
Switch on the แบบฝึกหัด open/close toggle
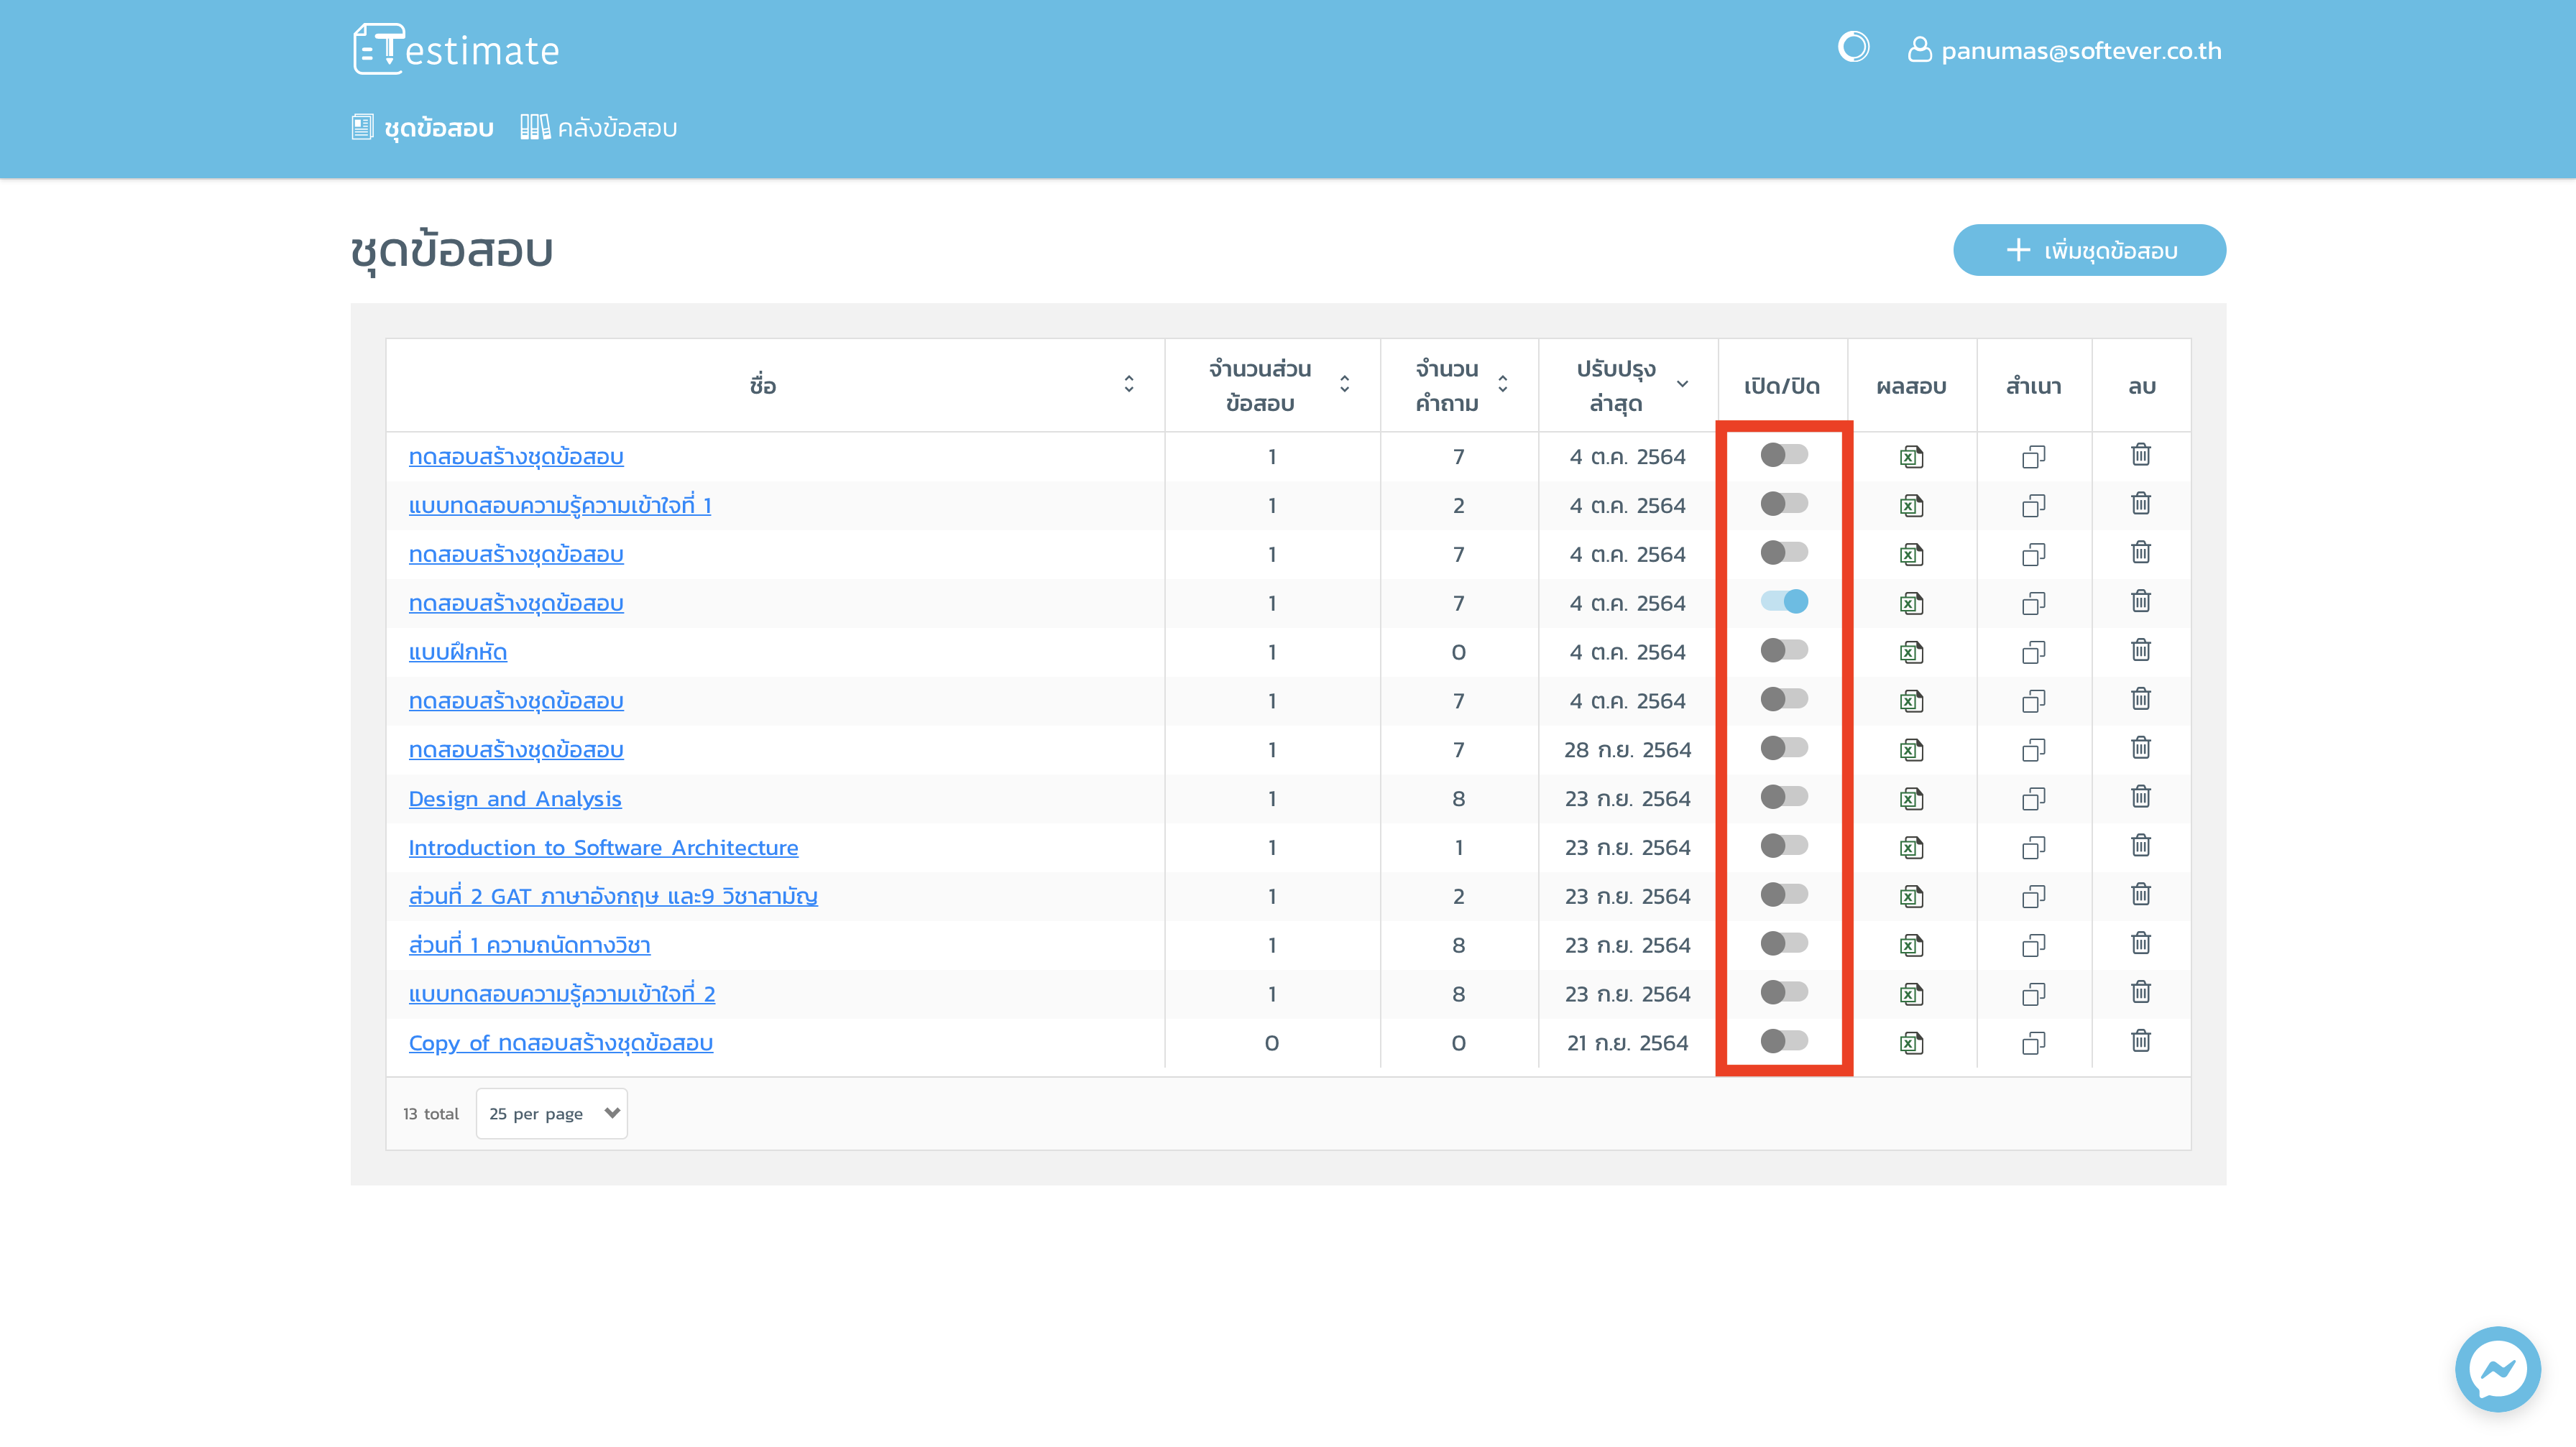[1784, 650]
